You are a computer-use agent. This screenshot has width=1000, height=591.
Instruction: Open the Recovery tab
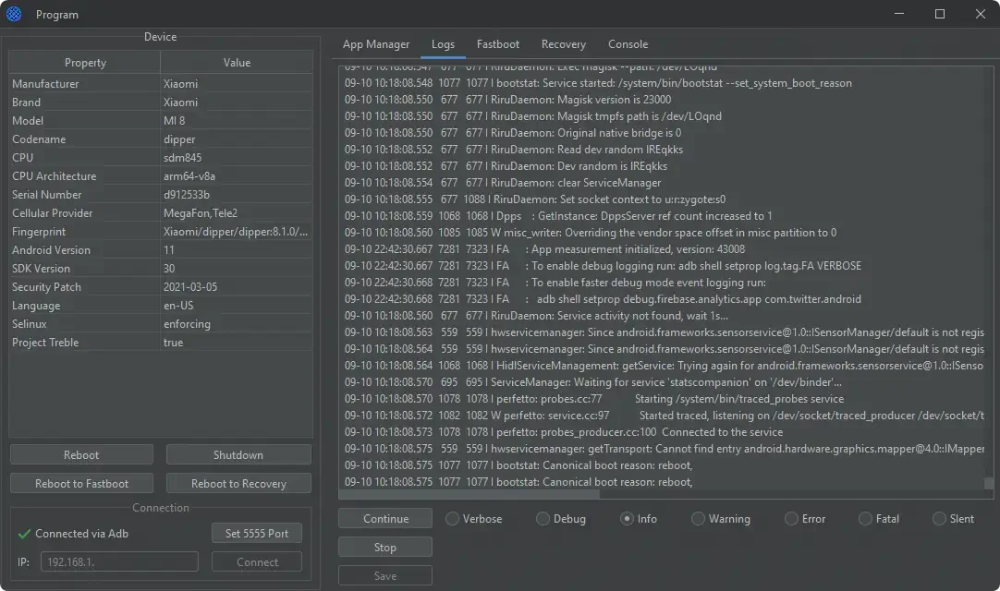563,44
